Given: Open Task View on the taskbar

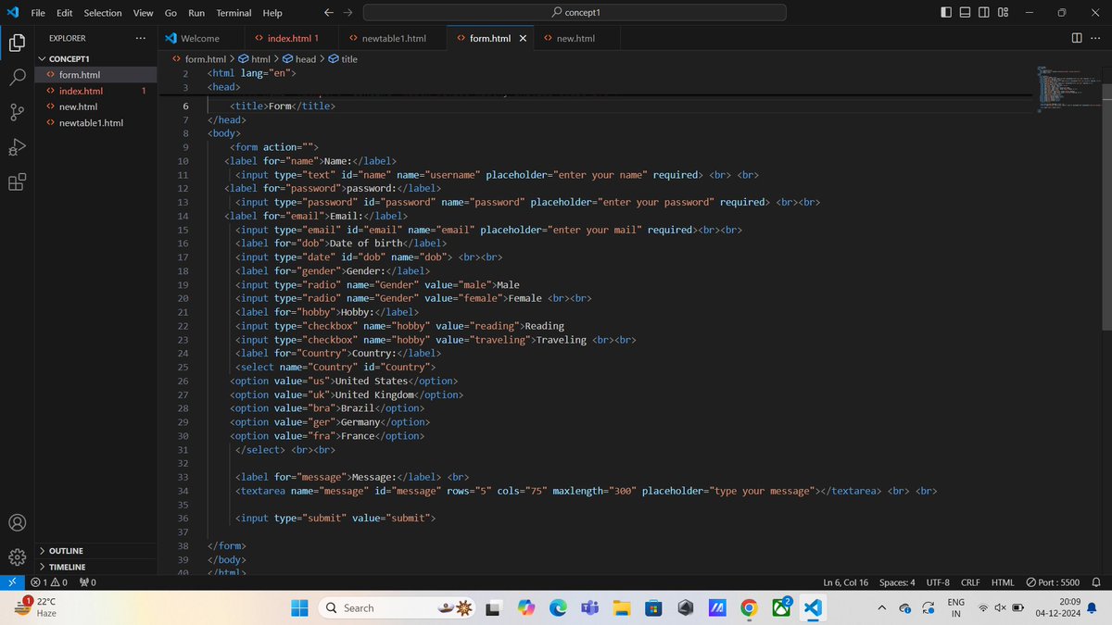Looking at the screenshot, I should click(x=494, y=607).
